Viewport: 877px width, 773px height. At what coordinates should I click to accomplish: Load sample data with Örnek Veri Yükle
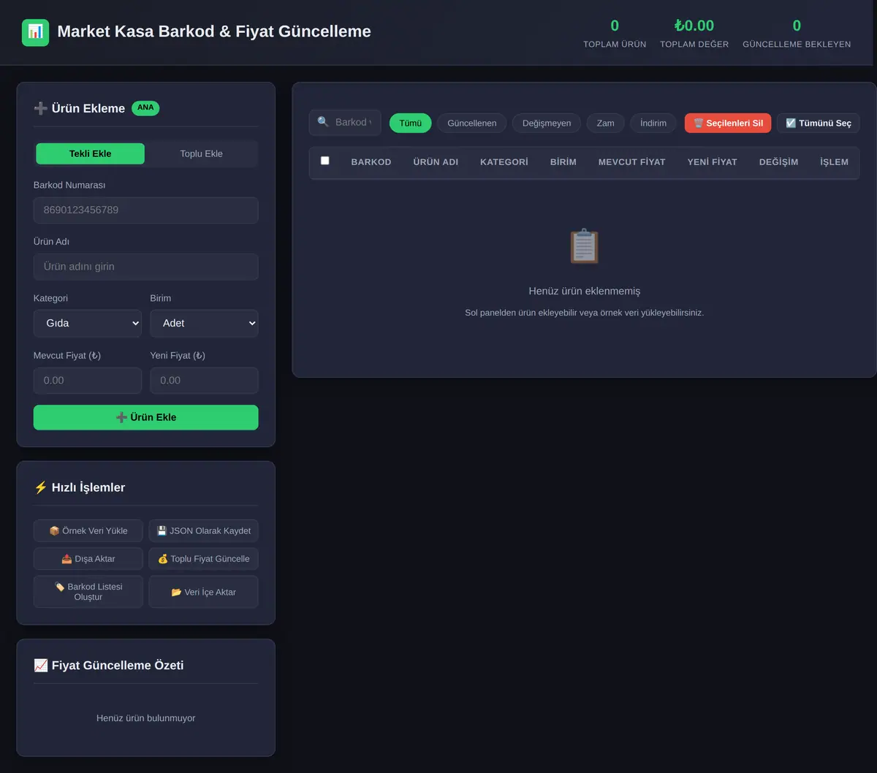tap(88, 531)
